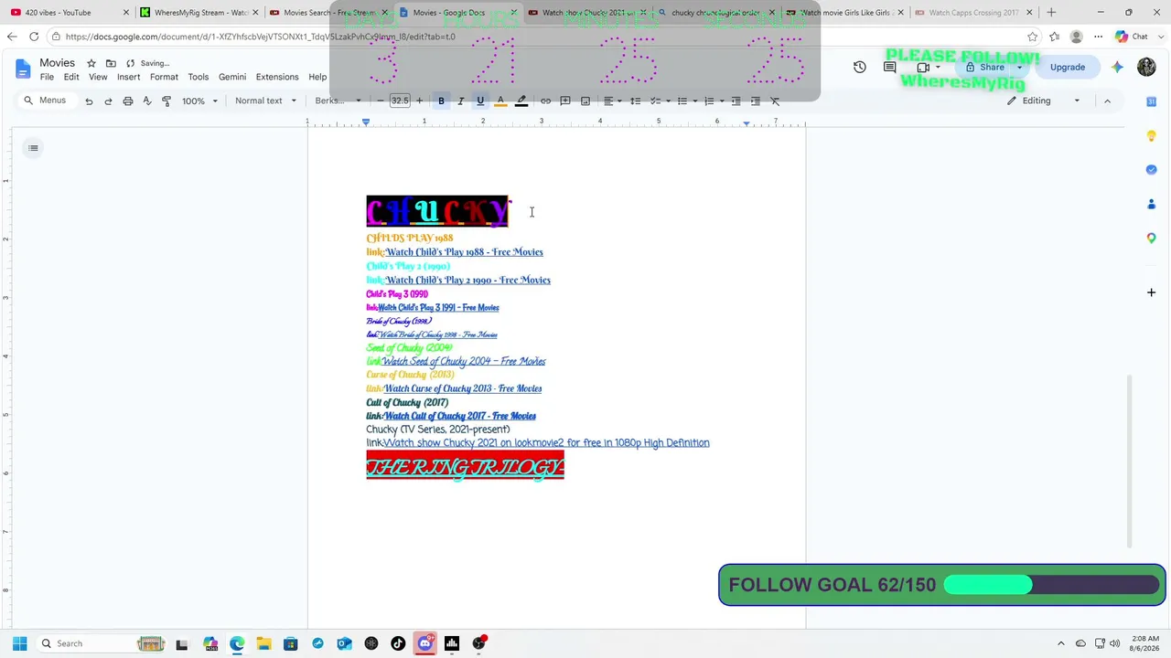Select the Paint format roller tool
The height and width of the screenshot is (658, 1171).
coord(166,101)
